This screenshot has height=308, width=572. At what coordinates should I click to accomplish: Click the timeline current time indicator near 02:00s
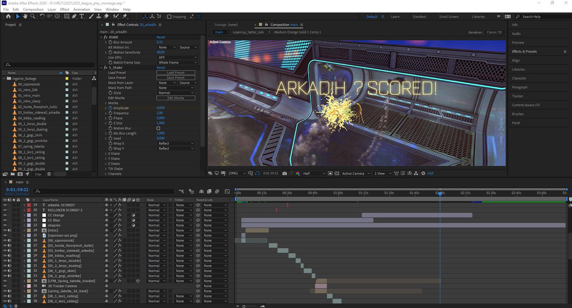tap(439, 193)
